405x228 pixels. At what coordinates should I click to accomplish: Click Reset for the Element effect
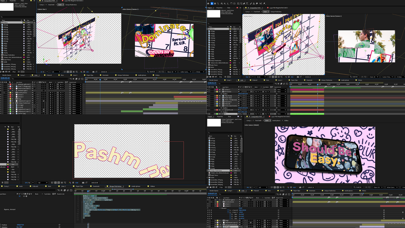pyautogui.click(x=240, y=208)
